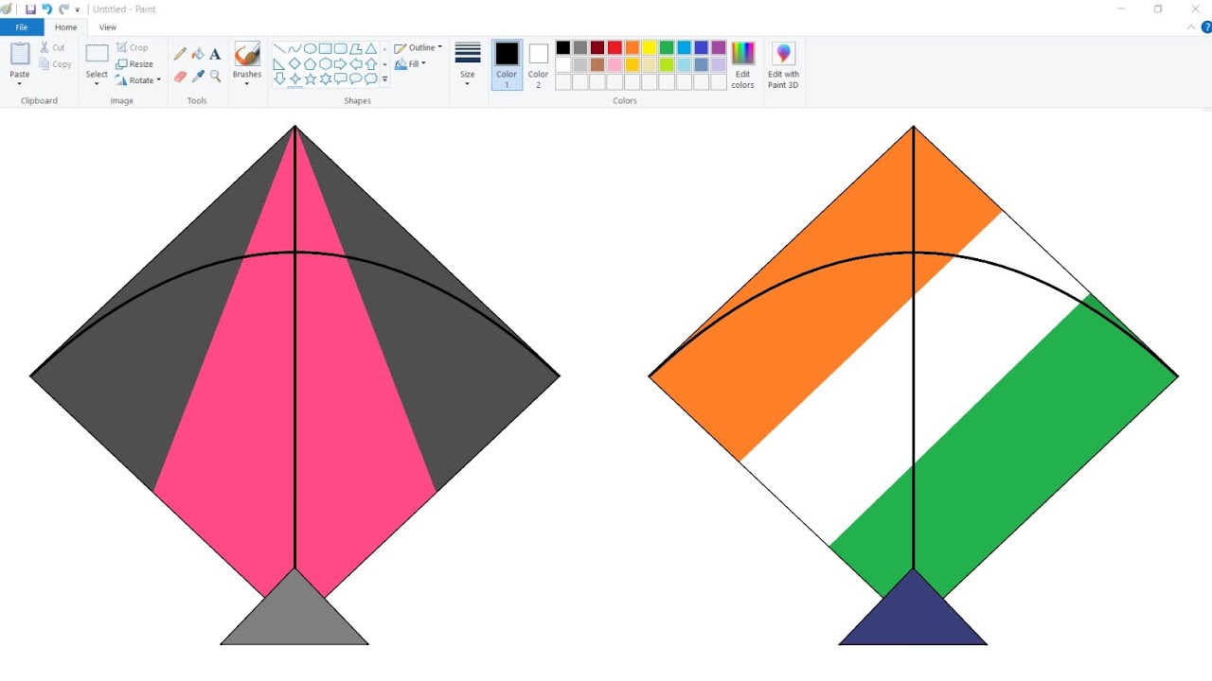Collapse the ribbon with the chevron
1212x681 pixels.
[x=1192, y=27]
